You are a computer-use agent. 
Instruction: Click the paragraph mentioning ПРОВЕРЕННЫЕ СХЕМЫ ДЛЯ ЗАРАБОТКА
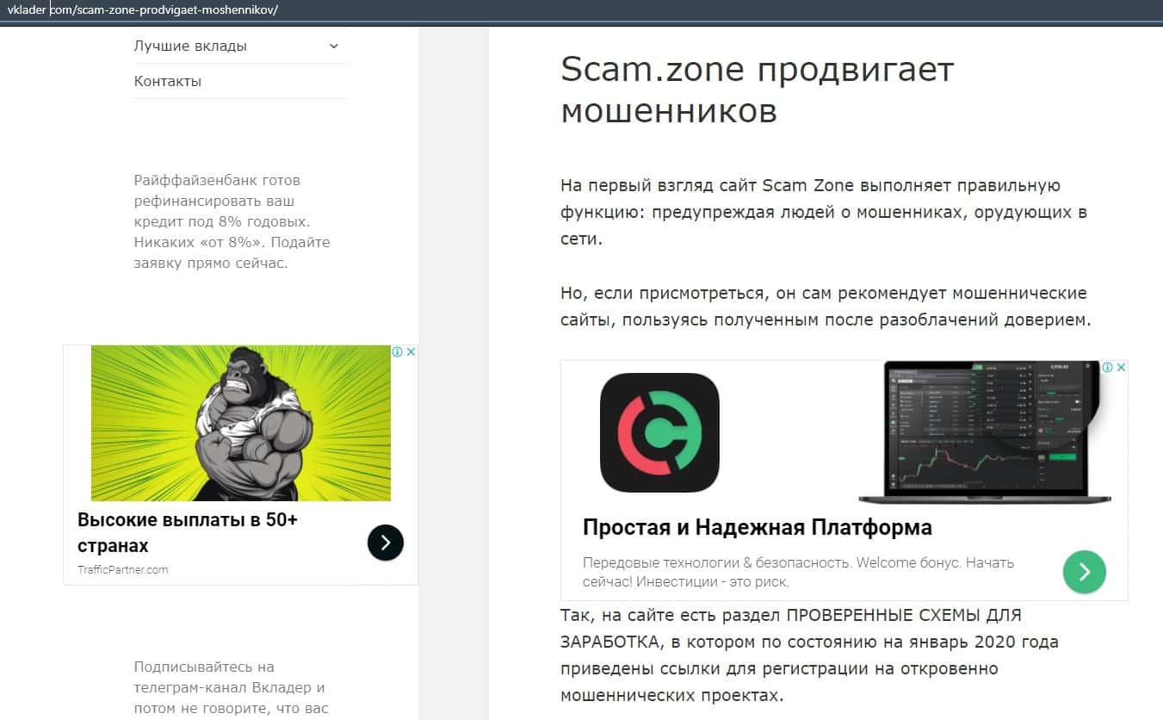click(x=809, y=655)
